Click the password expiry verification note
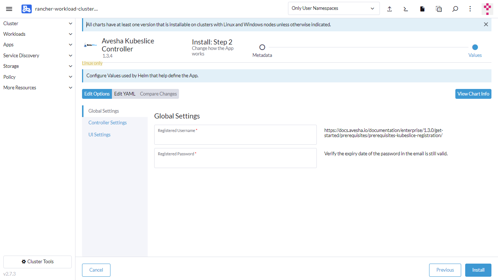The width and height of the screenshot is (498, 280). [x=386, y=153]
